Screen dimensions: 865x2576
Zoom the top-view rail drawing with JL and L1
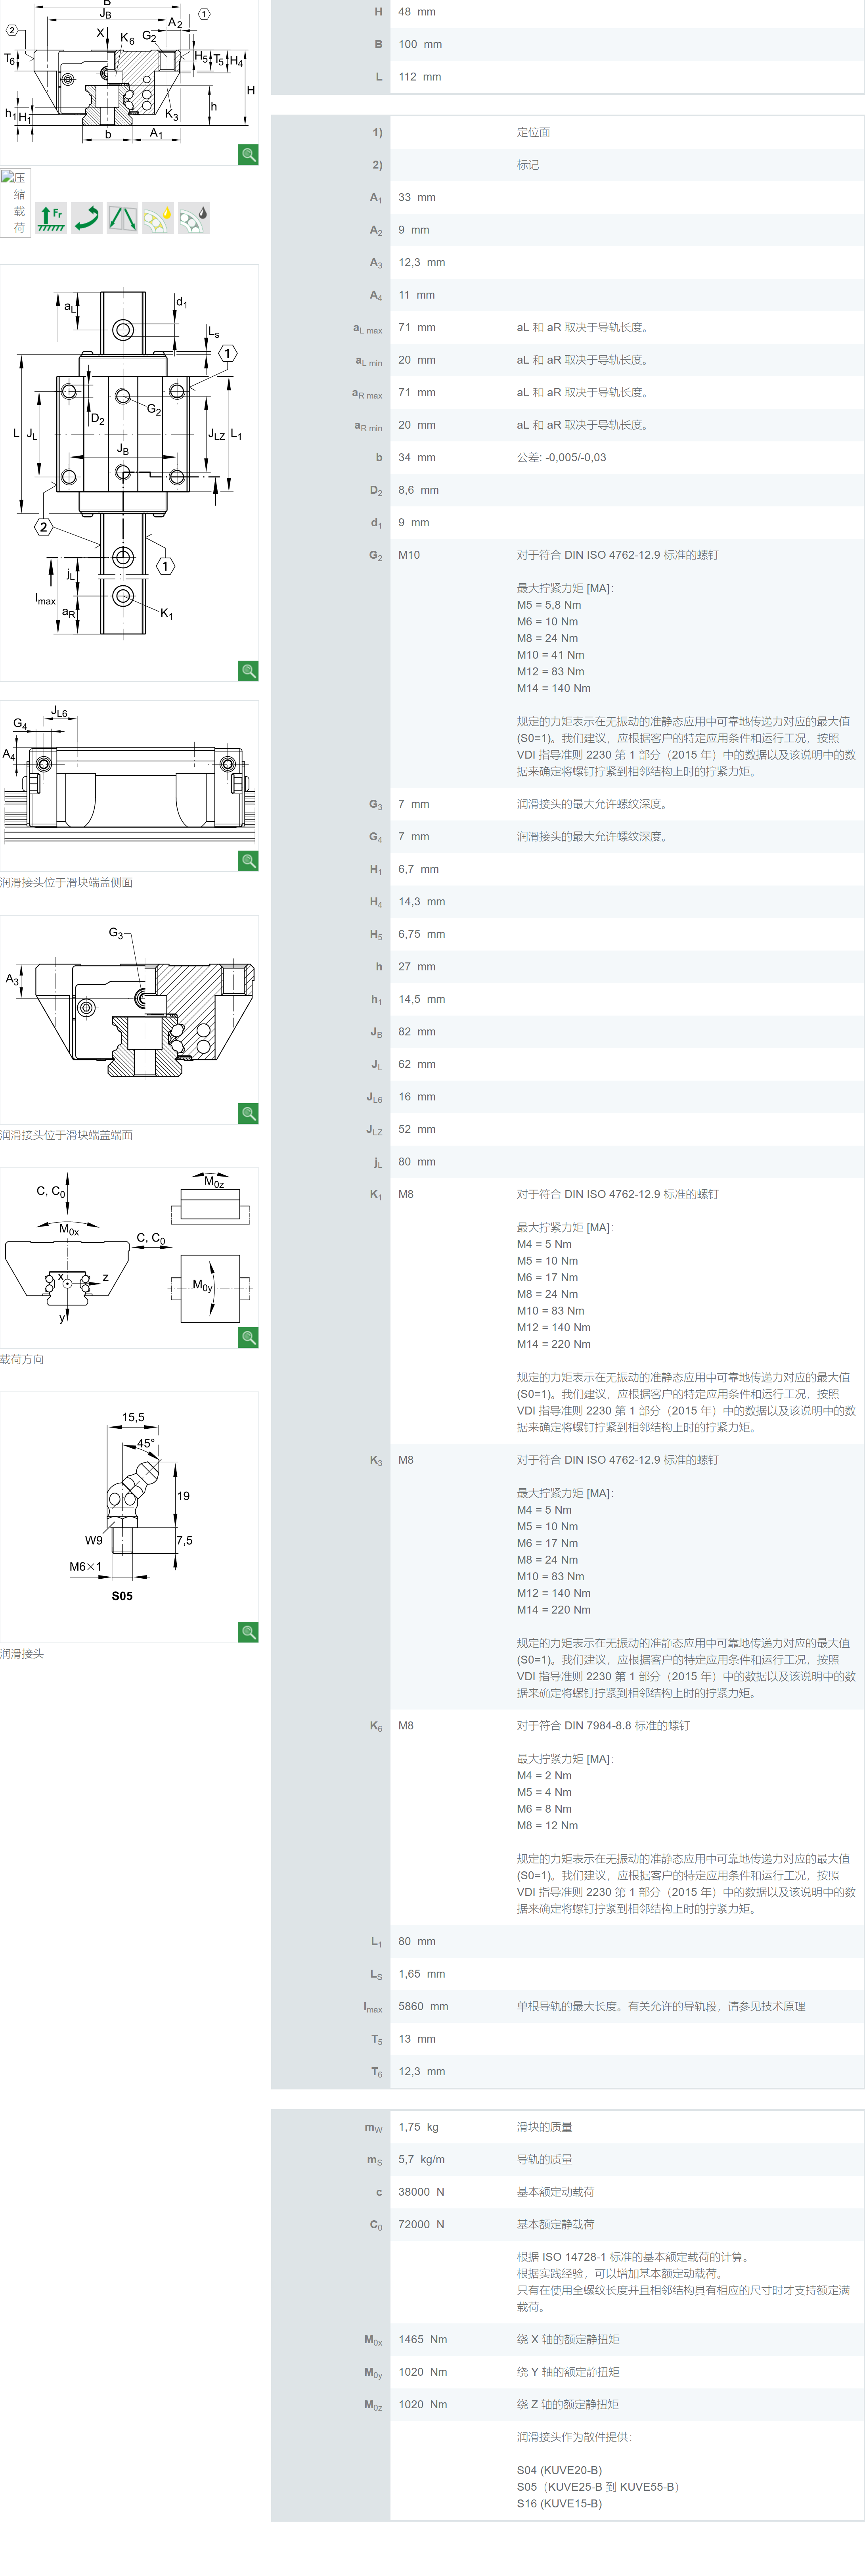tap(248, 671)
